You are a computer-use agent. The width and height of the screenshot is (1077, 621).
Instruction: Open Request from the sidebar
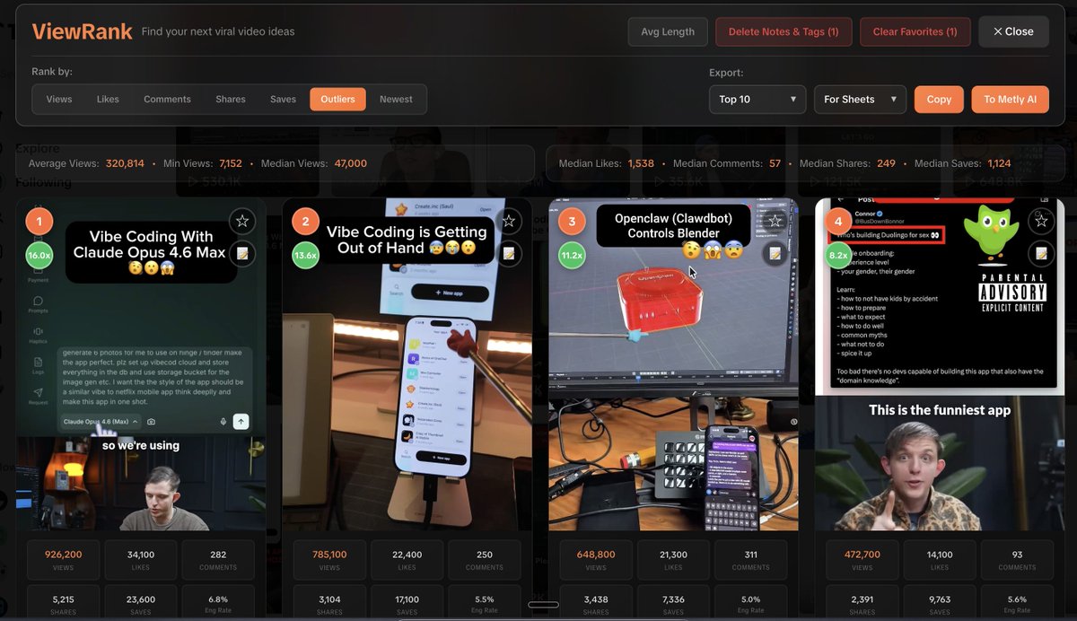(x=37, y=395)
